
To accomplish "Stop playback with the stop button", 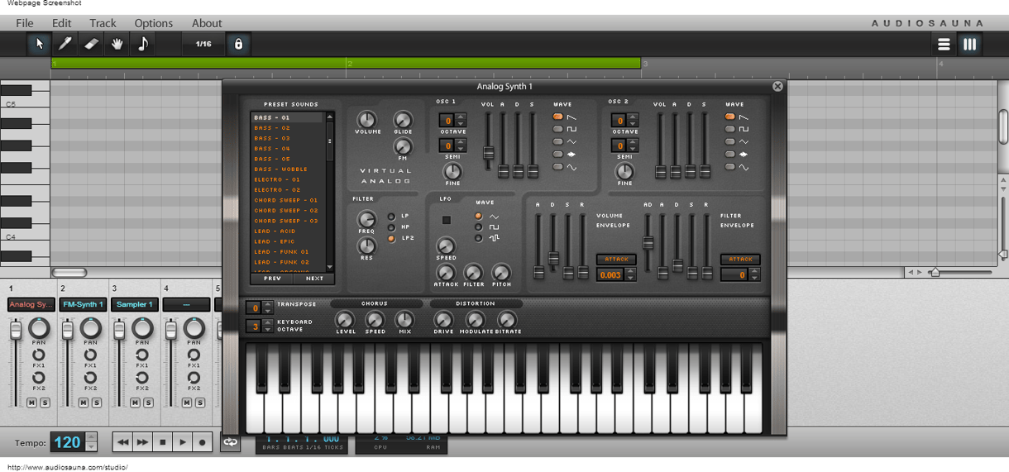I will tap(163, 442).
